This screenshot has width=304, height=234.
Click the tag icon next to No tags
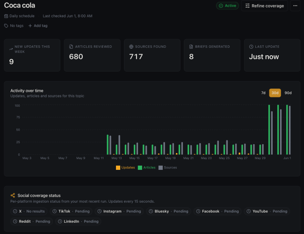point(6,26)
